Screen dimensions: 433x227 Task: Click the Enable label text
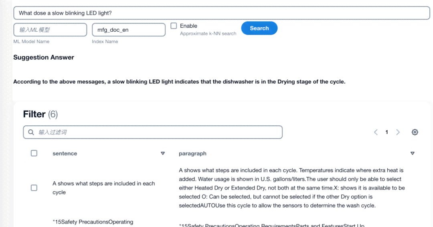pyautogui.click(x=188, y=26)
